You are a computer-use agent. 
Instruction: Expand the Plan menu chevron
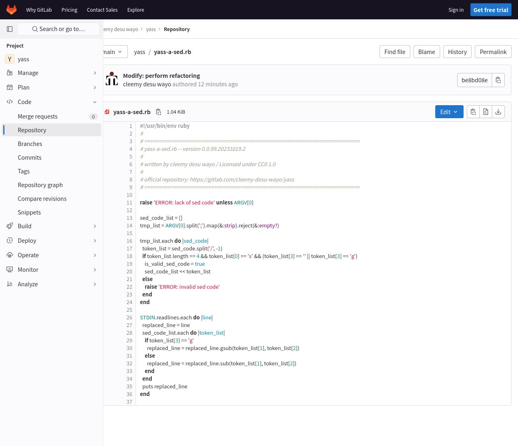(95, 88)
